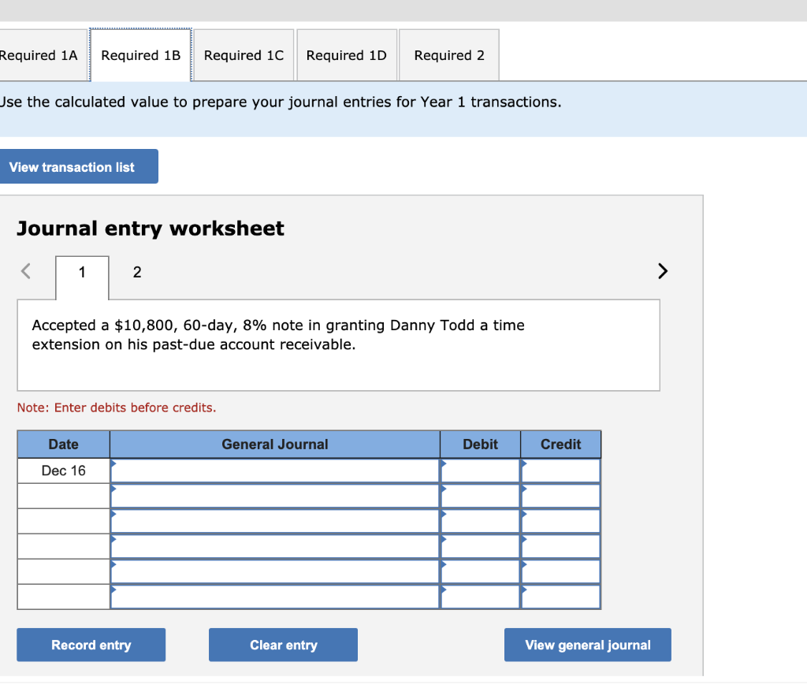
Task: Open the View transaction list panel
Action: click(79, 166)
